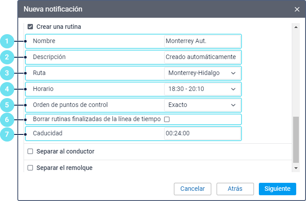Enable Borrar rutinas finalizadas checkbox
The image size is (306, 201).
point(167,119)
